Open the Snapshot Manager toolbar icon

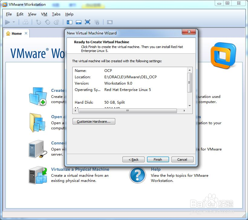[x=57, y=22]
